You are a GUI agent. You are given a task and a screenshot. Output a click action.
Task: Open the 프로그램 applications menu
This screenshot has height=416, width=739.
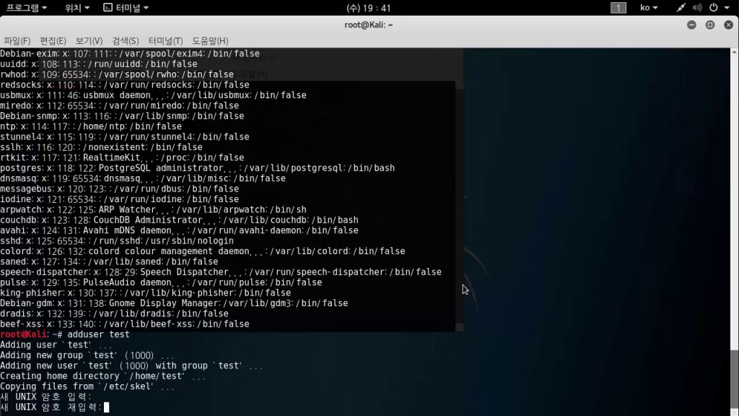pos(26,8)
